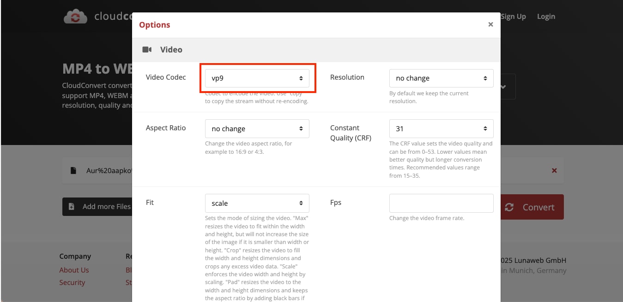Click the CloudConvert cloud logo

click(x=75, y=16)
